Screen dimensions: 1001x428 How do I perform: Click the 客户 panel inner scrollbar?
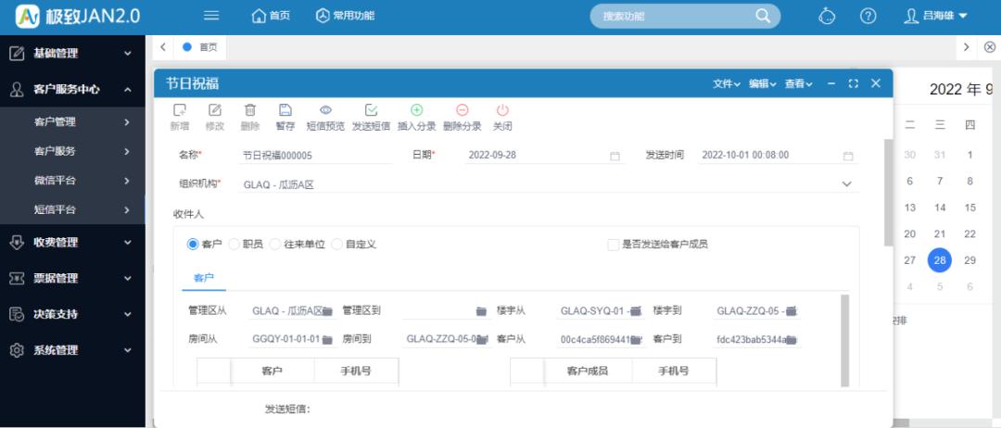tap(844, 340)
